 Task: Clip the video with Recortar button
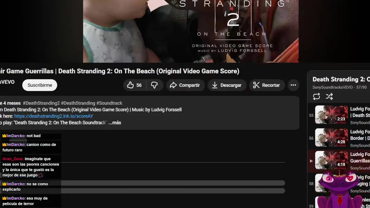click(x=267, y=85)
